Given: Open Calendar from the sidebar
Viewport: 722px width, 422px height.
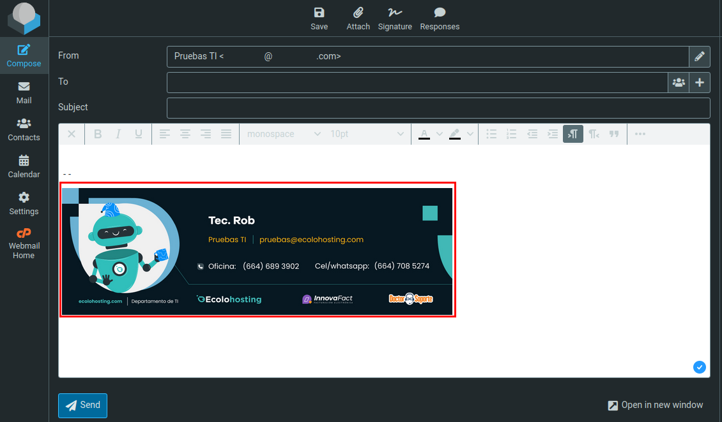Looking at the screenshot, I should click(x=24, y=166).
